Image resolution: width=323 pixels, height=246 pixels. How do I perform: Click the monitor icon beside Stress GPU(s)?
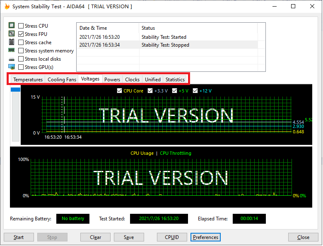12,67
